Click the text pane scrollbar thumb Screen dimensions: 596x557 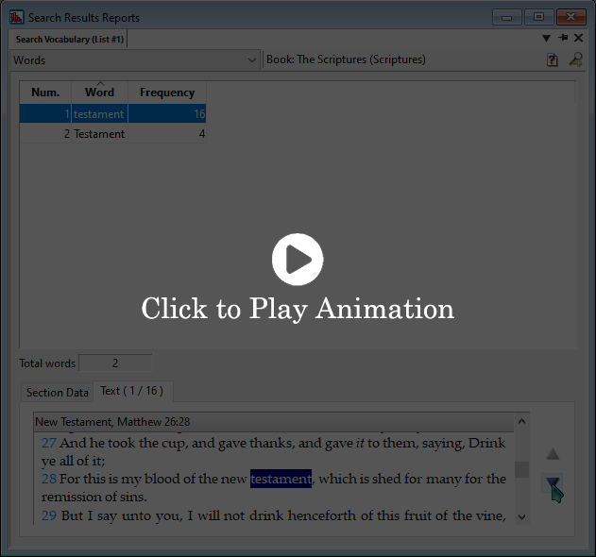click(x=522, y=469)
